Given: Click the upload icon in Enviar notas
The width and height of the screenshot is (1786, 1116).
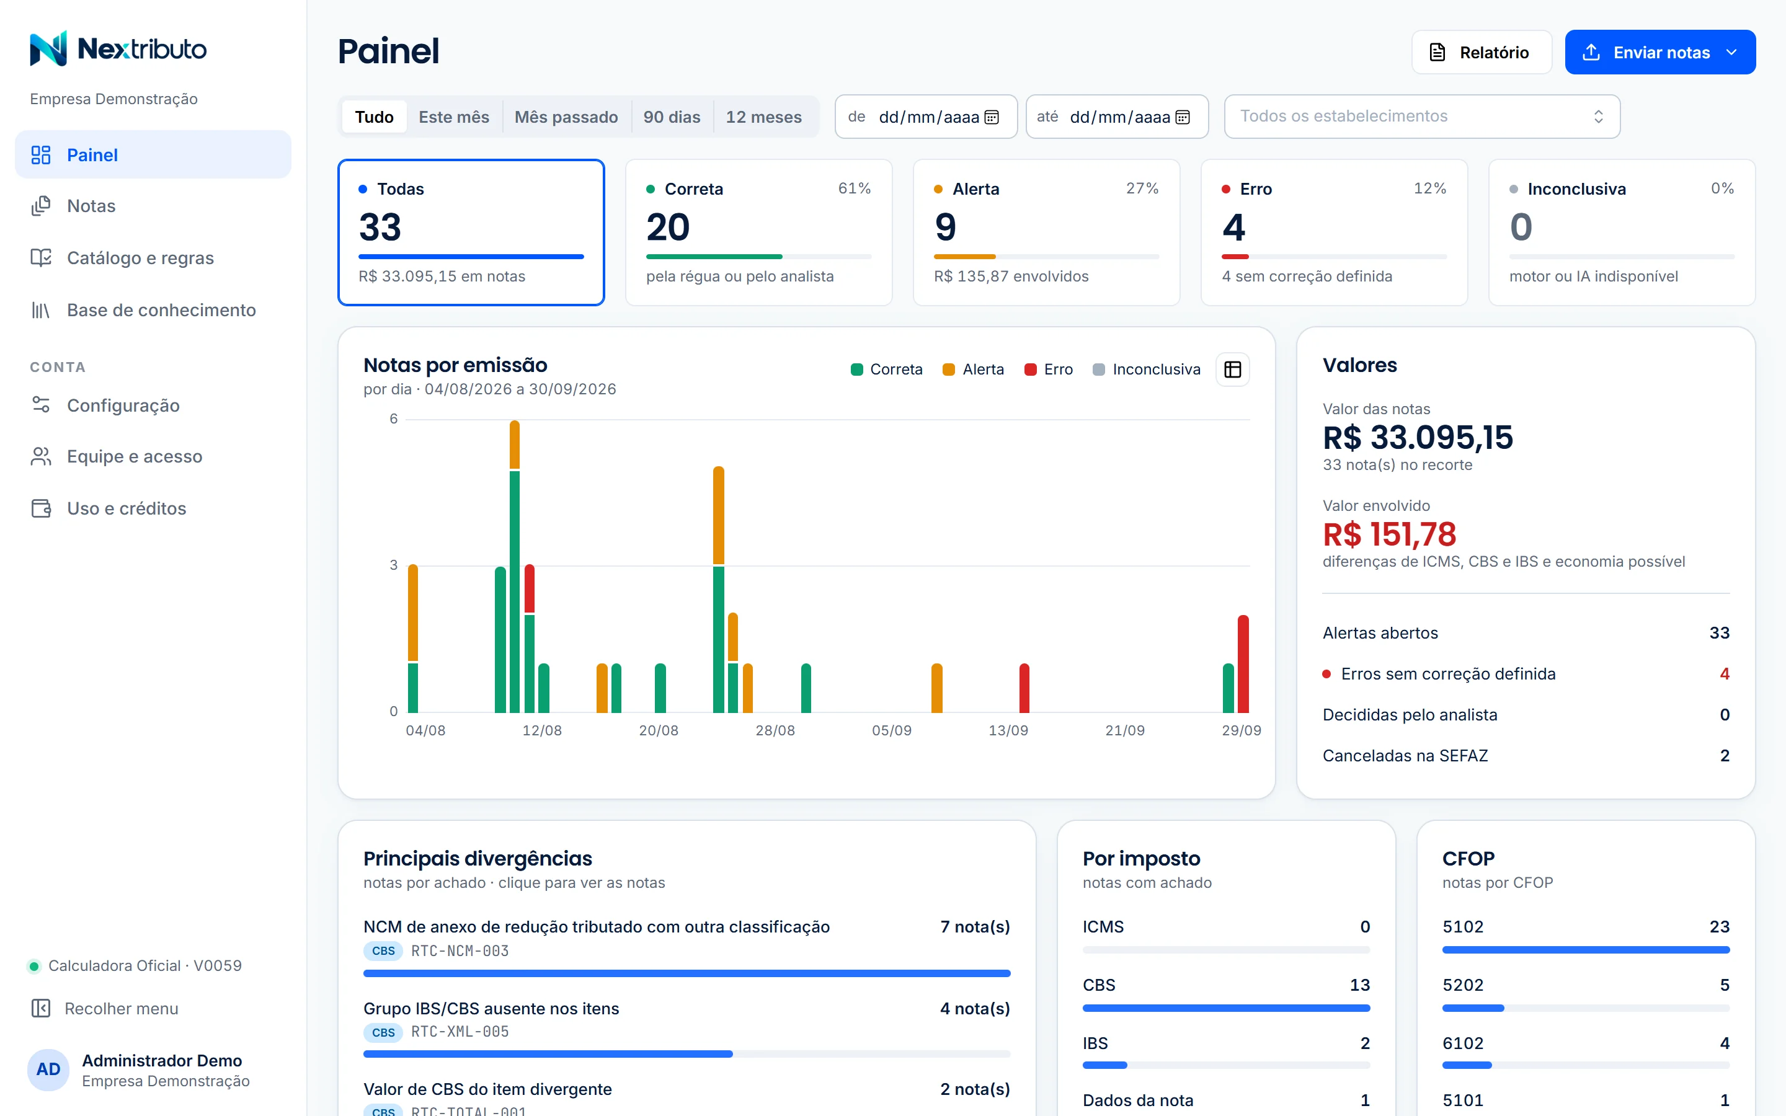Looking at the screenshot, I should (1591, 53).
